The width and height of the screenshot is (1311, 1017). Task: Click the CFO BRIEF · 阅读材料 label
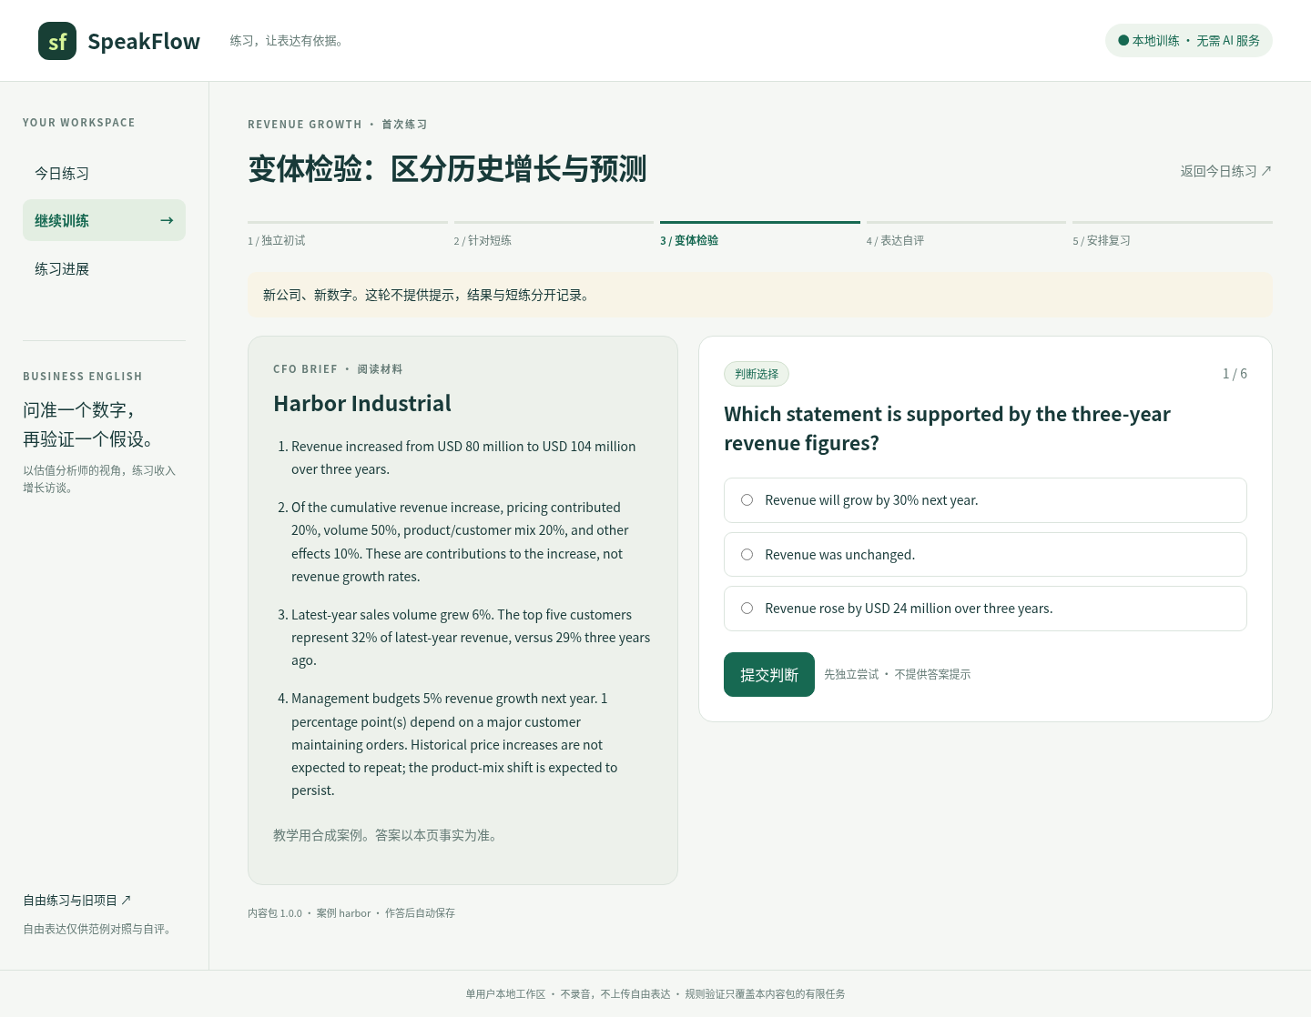click(x=338, y=369)
